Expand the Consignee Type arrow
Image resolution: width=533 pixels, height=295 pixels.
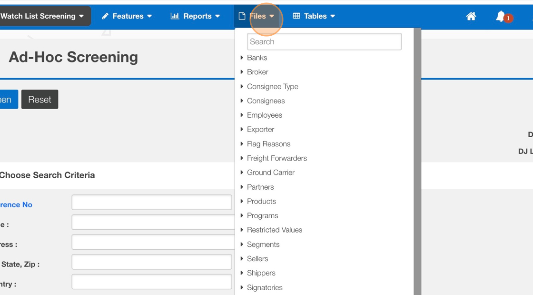tap(242, 86)
